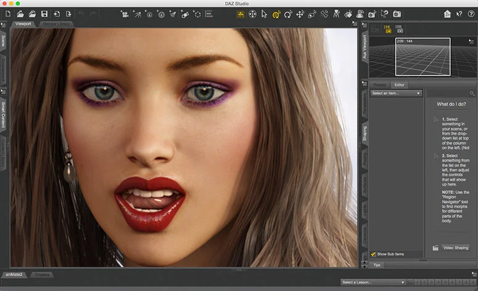Click the Save floppy disk icon
This screenshot has height=291, width=478.
44,14
